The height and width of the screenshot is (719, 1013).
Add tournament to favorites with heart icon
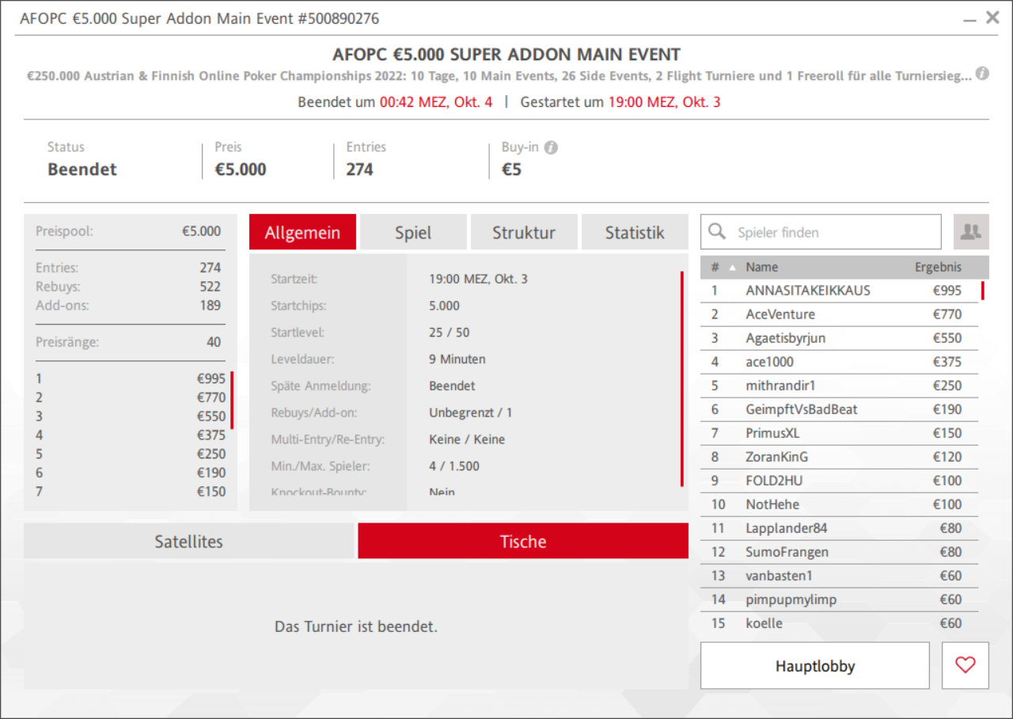click(x=966, y=665)
